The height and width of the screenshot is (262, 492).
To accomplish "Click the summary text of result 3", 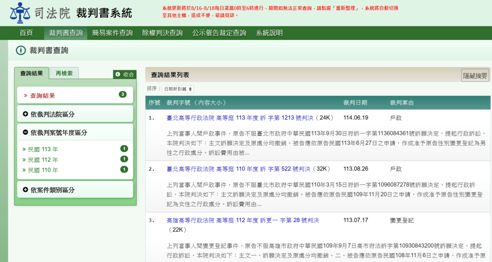I will [x=326, y=250].
